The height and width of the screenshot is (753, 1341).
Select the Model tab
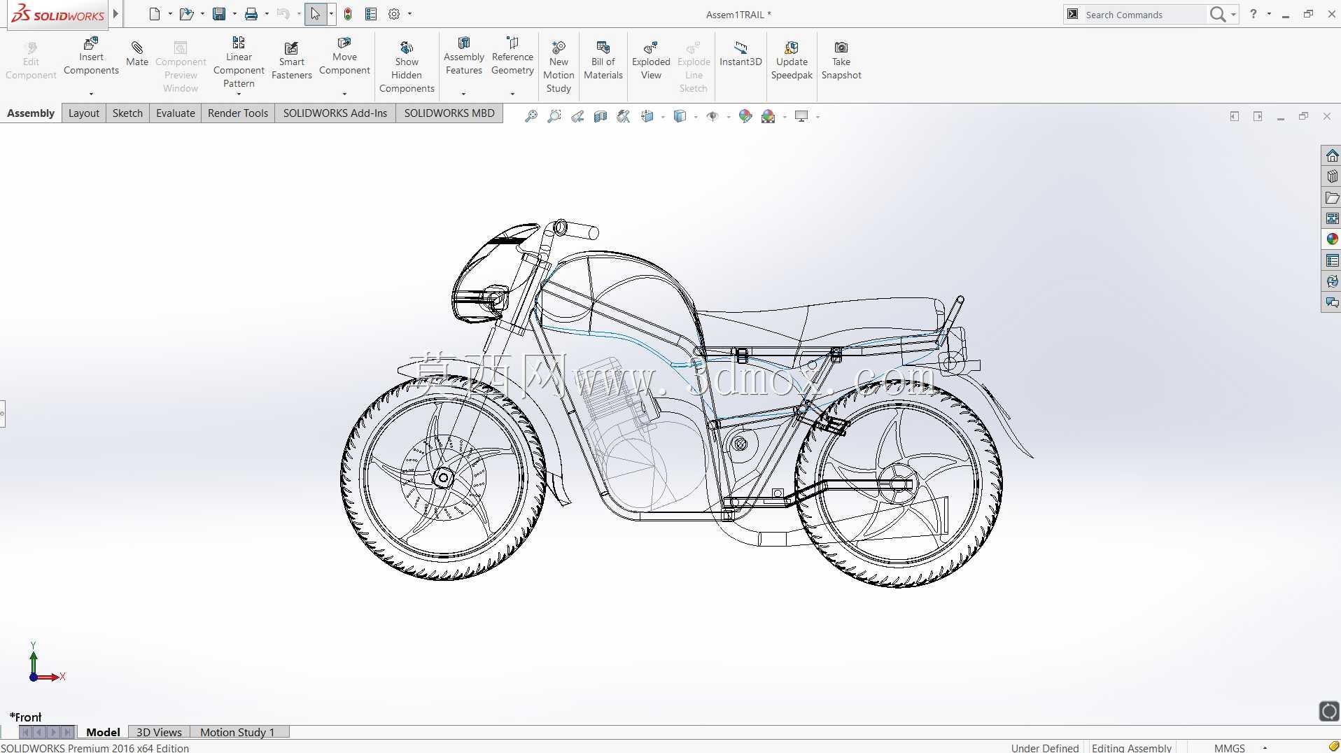[103, 732]
